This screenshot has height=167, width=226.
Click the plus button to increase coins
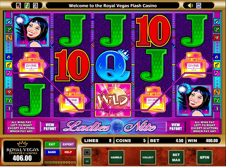87,152
